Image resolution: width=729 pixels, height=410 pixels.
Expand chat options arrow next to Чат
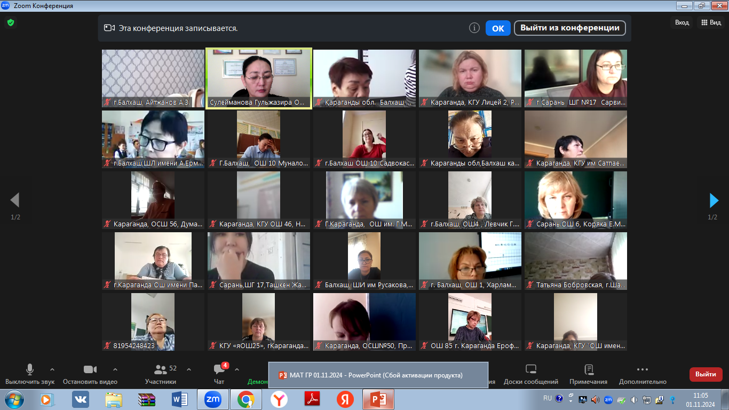[237, 369]
